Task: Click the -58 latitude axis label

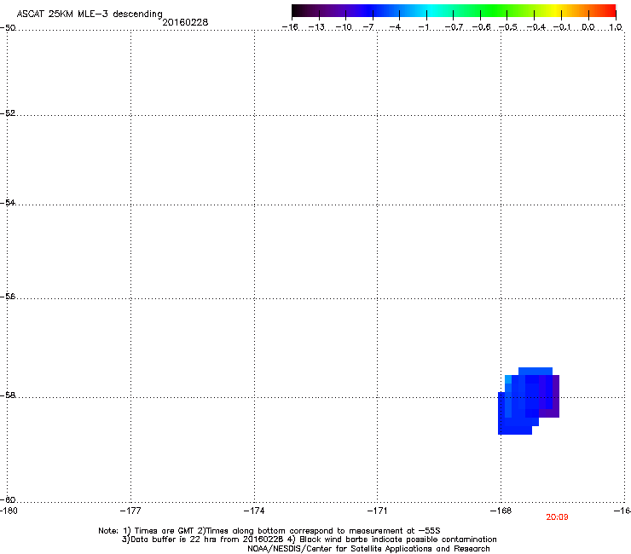Action: tap(8, 395)
